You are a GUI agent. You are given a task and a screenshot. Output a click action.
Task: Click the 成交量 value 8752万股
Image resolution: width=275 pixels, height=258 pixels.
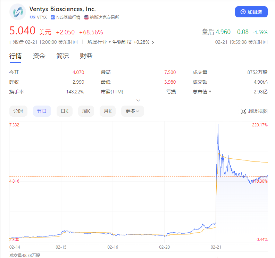pyautogui.click(x=257, y=72)
